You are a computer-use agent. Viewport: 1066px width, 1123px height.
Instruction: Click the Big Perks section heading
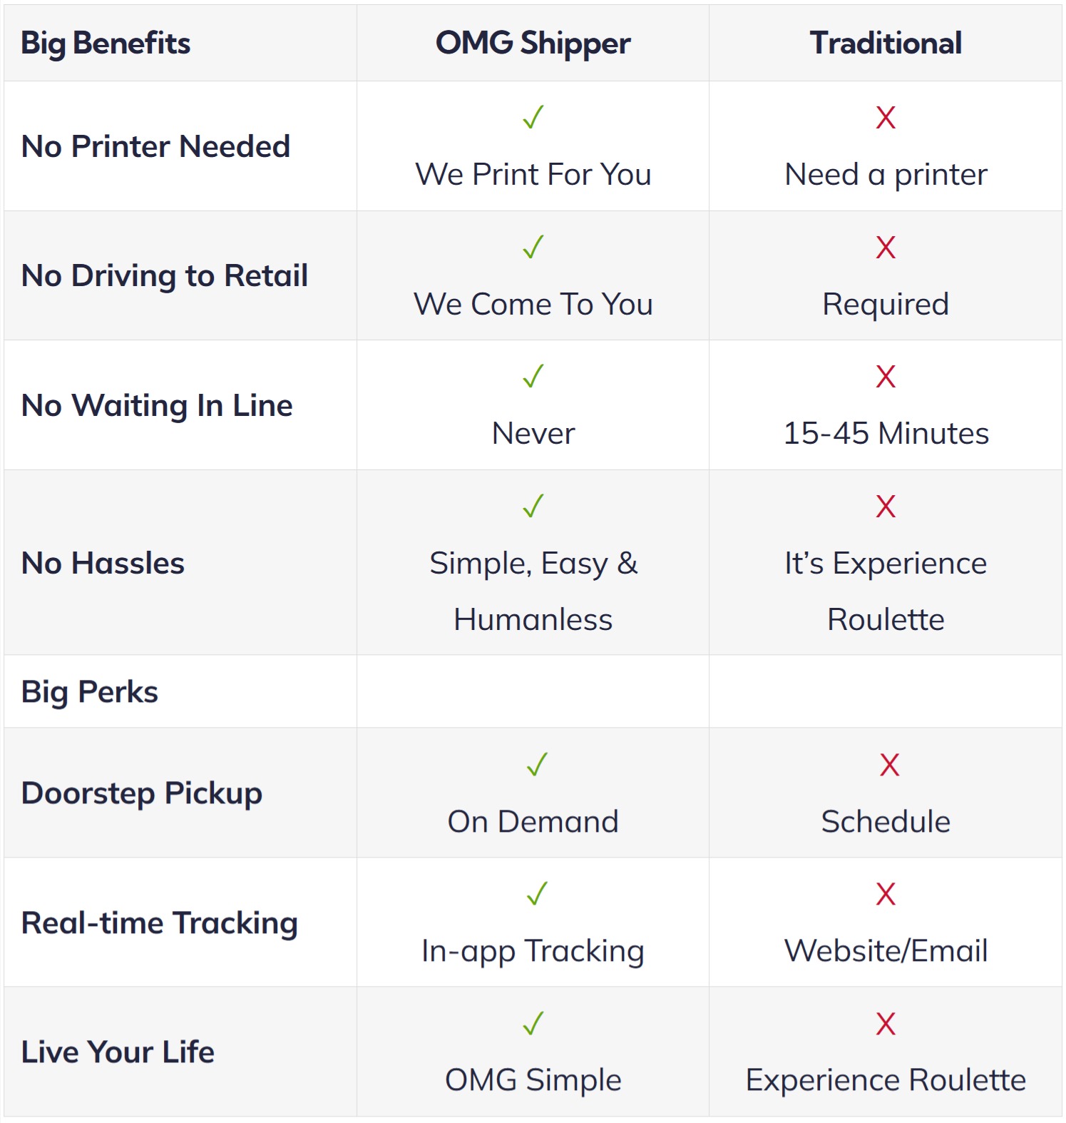point(90,692)
